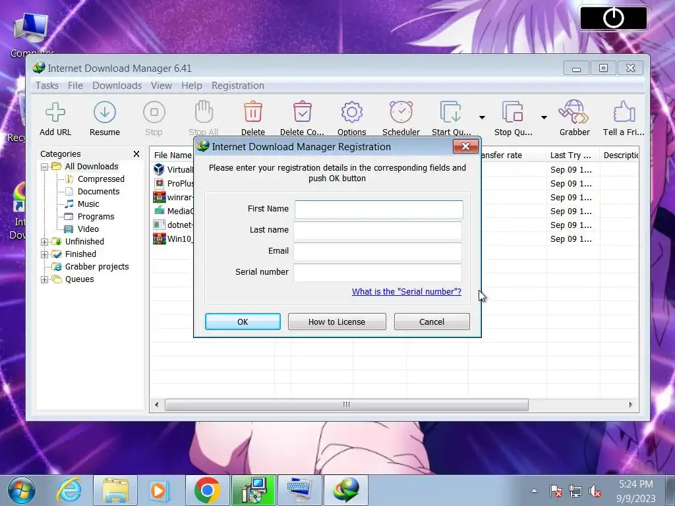Focus the Serial number field
The height and width of the screenshot is (506, 675).
click(378, 272)
